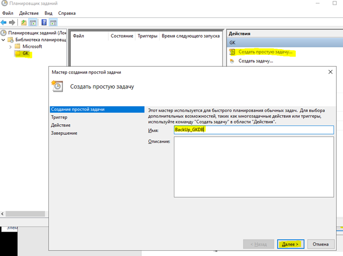Open the Файл menu
This screenshot has height=256, width=343.
8,13
